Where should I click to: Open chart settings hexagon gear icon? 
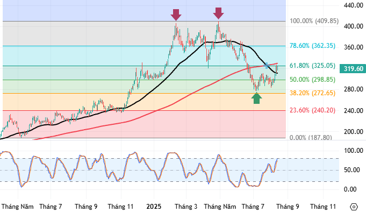pyautogui.click(x=354, y=207)
